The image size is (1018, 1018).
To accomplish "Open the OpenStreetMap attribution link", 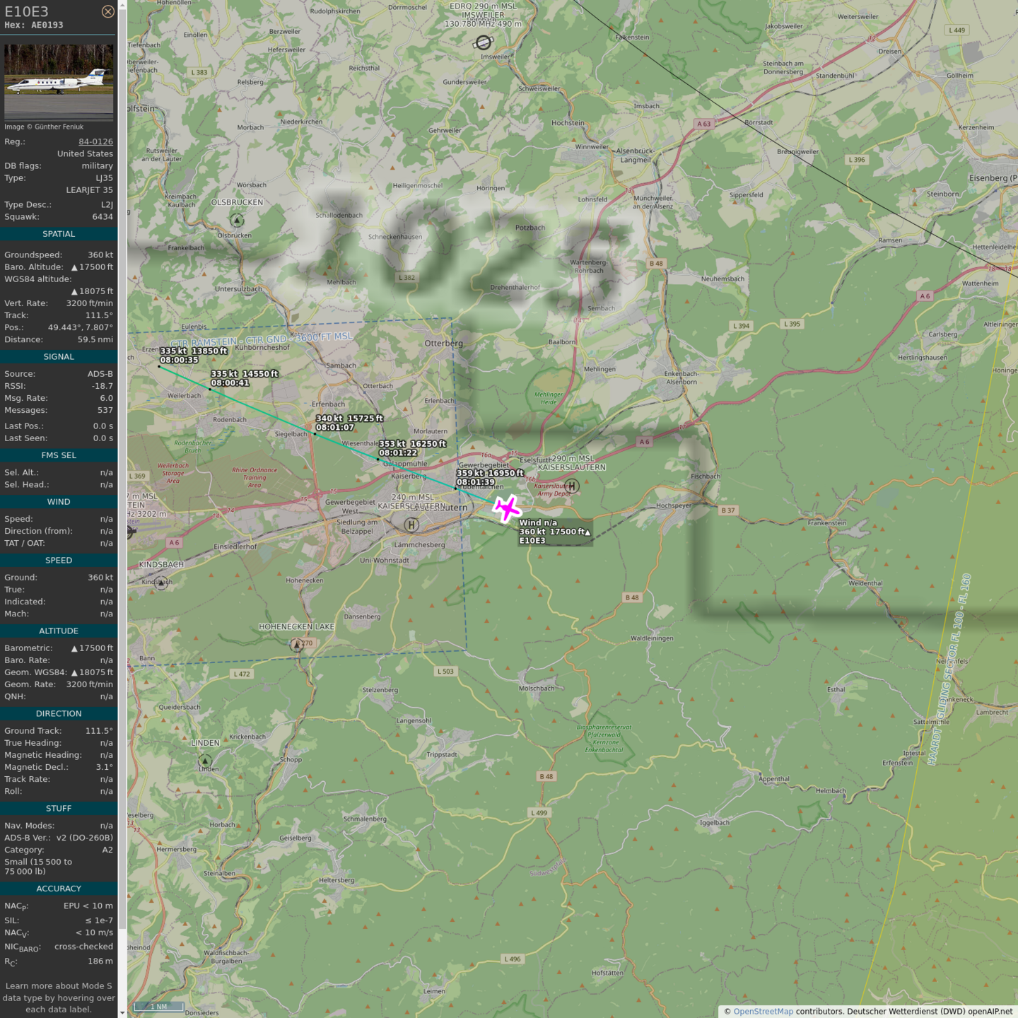I will pyautogui.click(x=763, y=1011).
